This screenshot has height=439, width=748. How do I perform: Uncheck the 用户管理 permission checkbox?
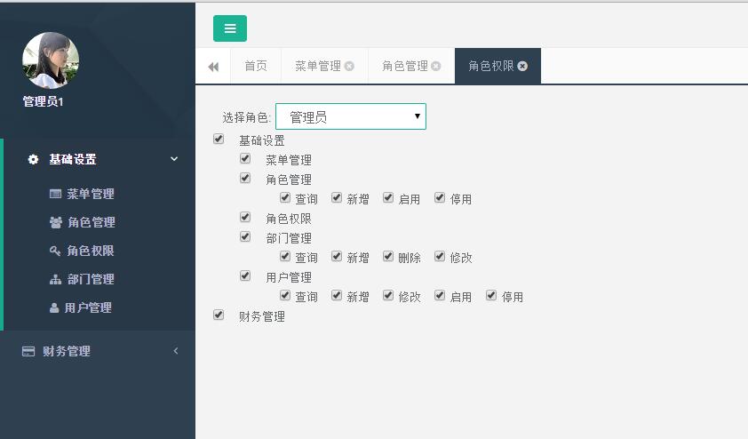click(245, 275)
